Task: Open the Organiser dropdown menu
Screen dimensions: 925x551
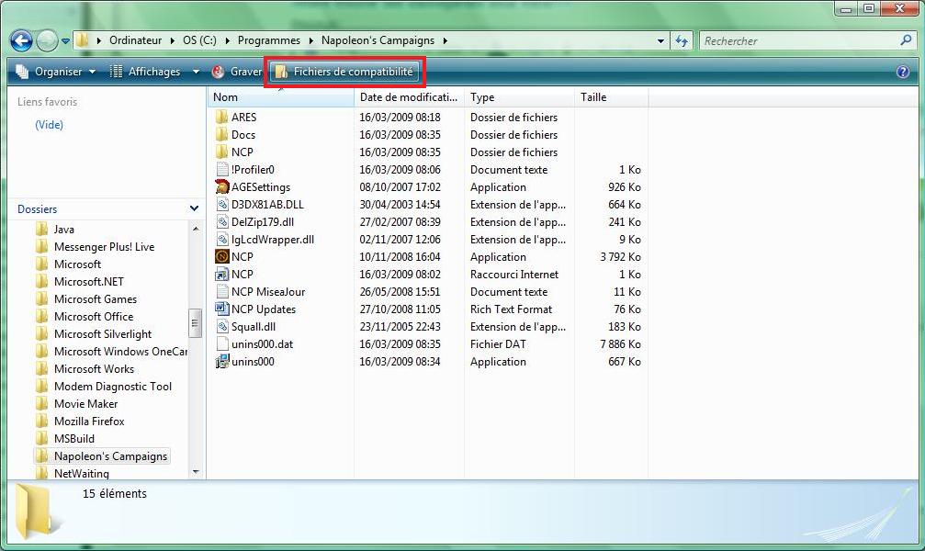Action: tap(55, 72)
